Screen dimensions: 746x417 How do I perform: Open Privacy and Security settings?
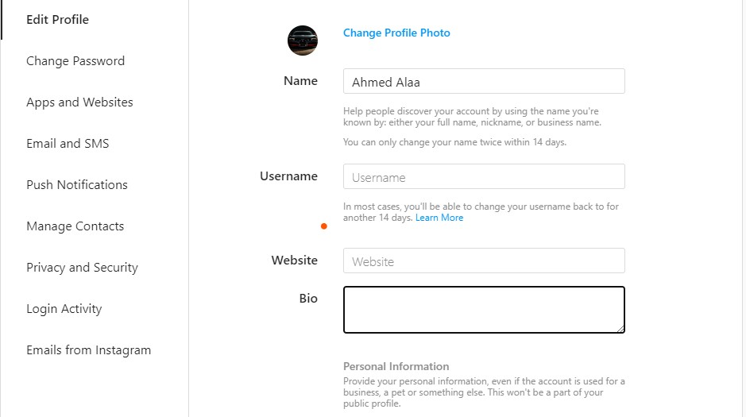(x=82, y=268)
